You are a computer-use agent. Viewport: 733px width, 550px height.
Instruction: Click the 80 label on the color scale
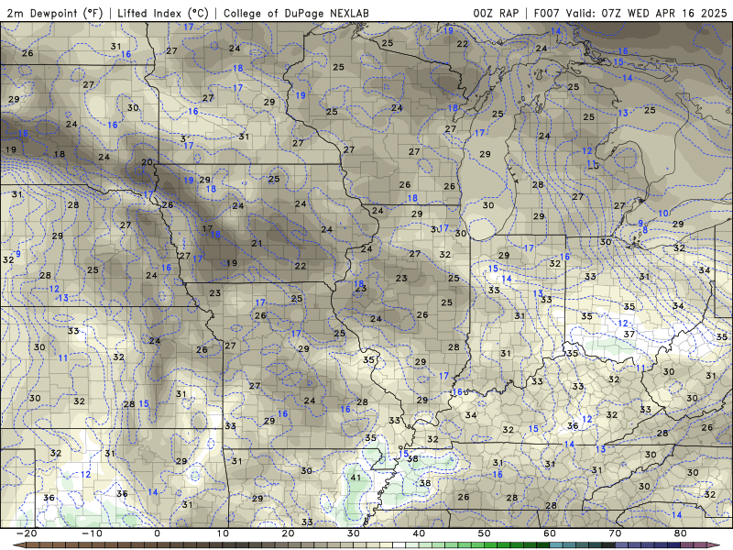tap(681, 533)
